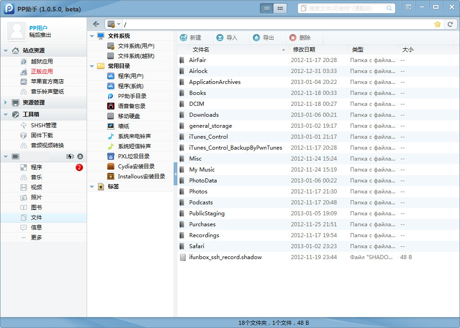Click the 新建 toolbar button

coord(191,38)
